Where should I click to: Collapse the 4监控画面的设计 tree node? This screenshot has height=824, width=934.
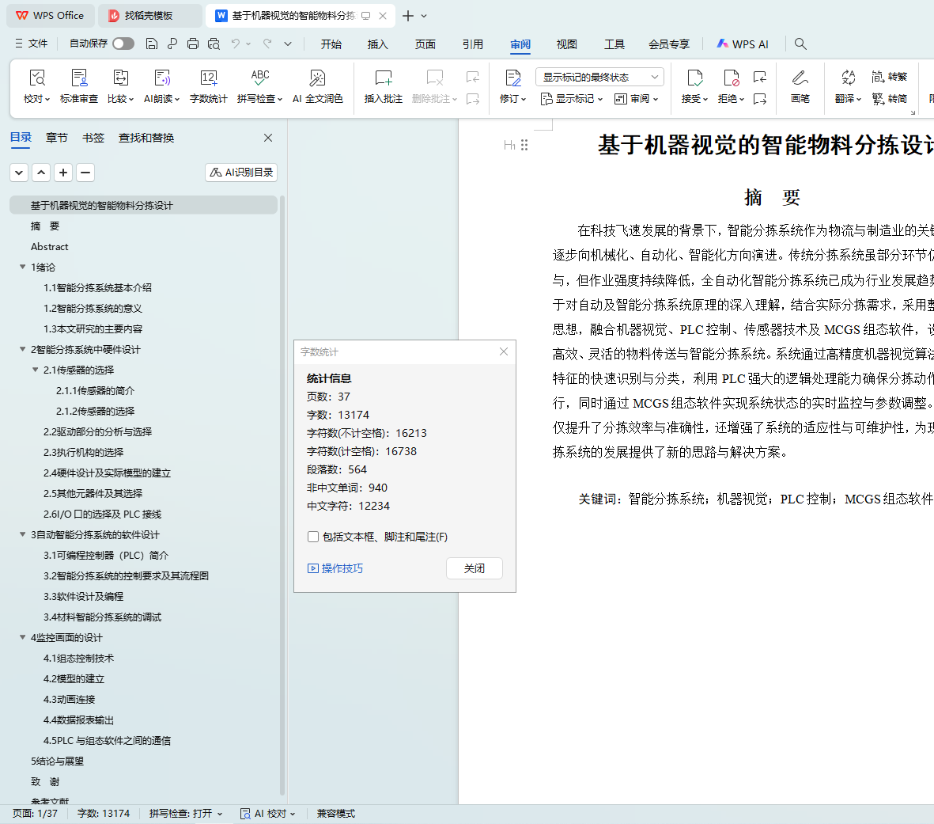coord(23,637)
